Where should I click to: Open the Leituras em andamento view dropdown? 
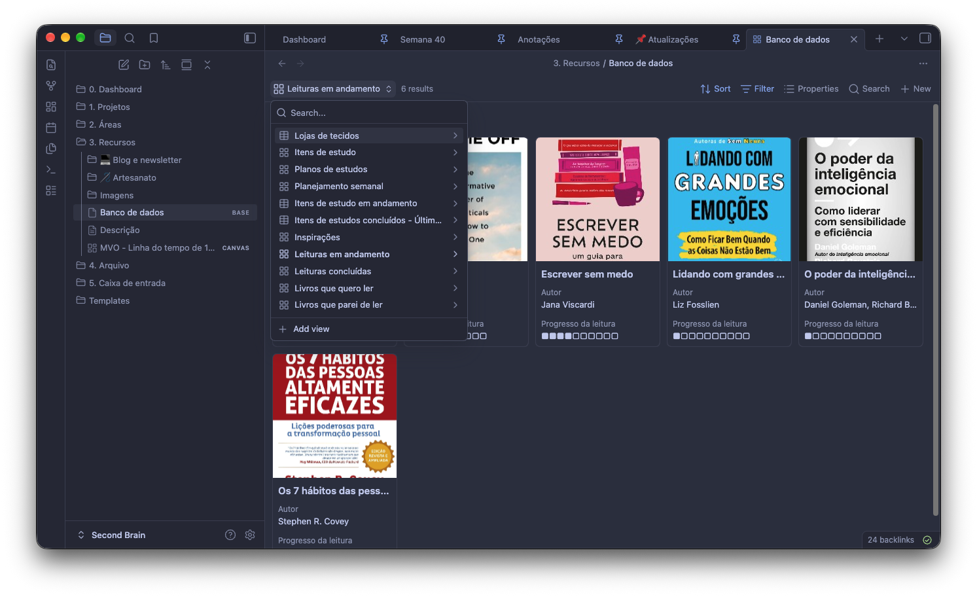coord(333,89)
